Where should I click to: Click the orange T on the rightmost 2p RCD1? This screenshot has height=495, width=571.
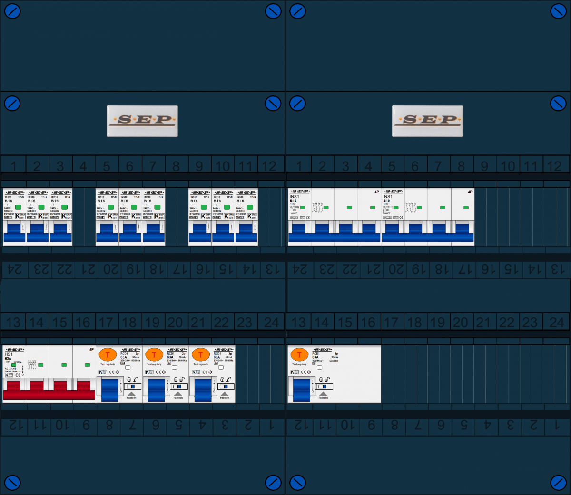tap(201, 354)
